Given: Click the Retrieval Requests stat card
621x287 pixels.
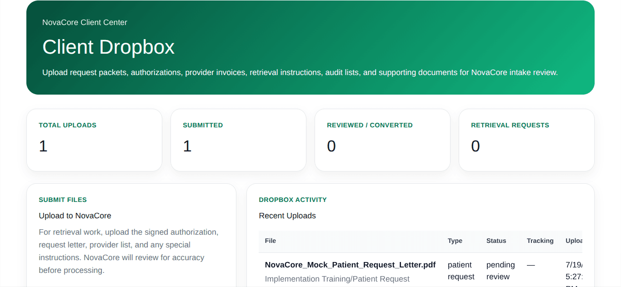Looking at the screenshot, I should pos(526,140).
